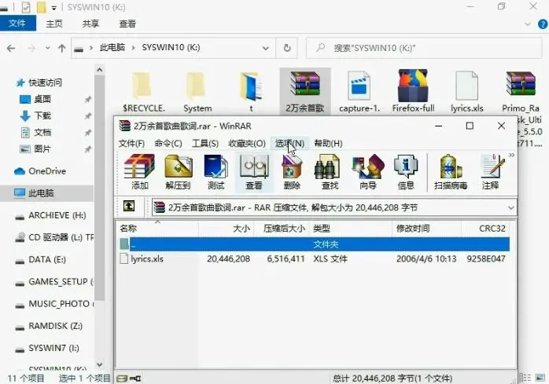Click the Extract To (解压到) toolbar icon
Screen dimensions: 549x384
(179, 173)
